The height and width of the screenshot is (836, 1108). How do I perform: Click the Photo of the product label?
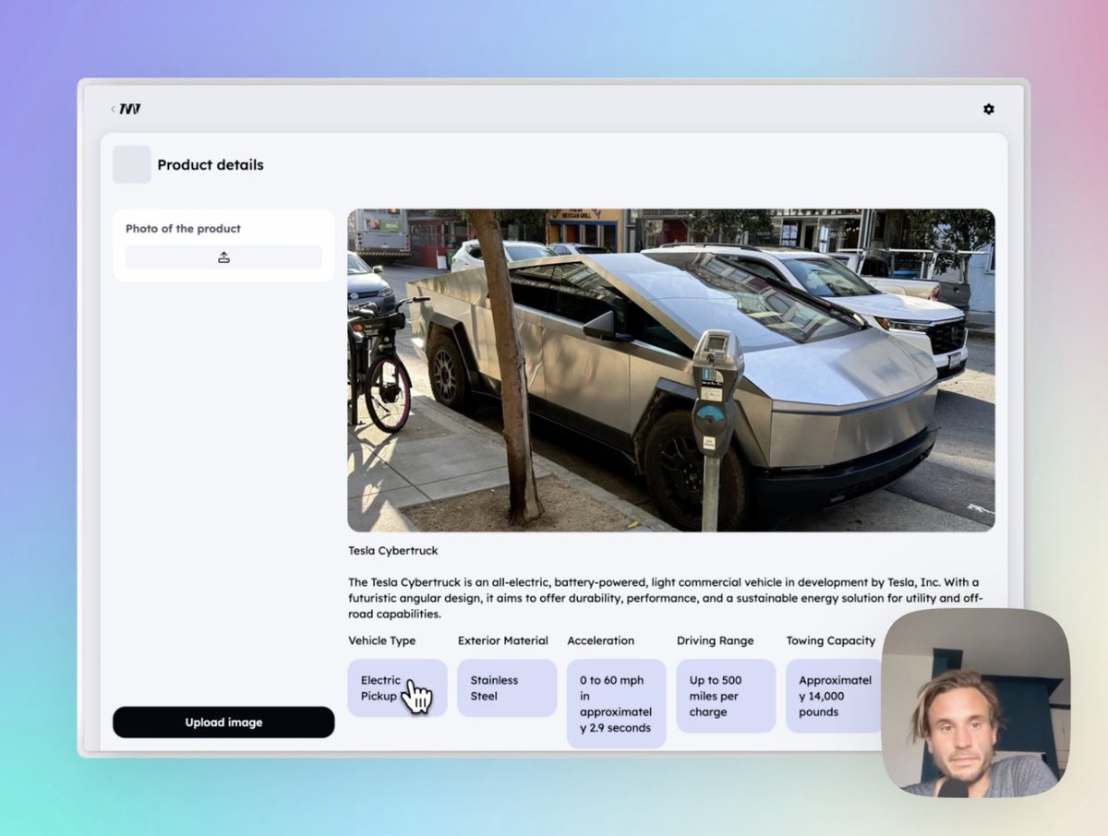coord(183,229)
